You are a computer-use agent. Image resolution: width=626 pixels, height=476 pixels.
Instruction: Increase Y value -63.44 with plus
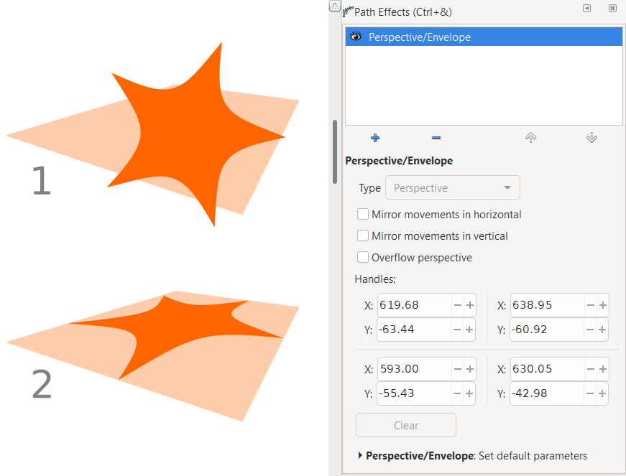tap(469, 330)
